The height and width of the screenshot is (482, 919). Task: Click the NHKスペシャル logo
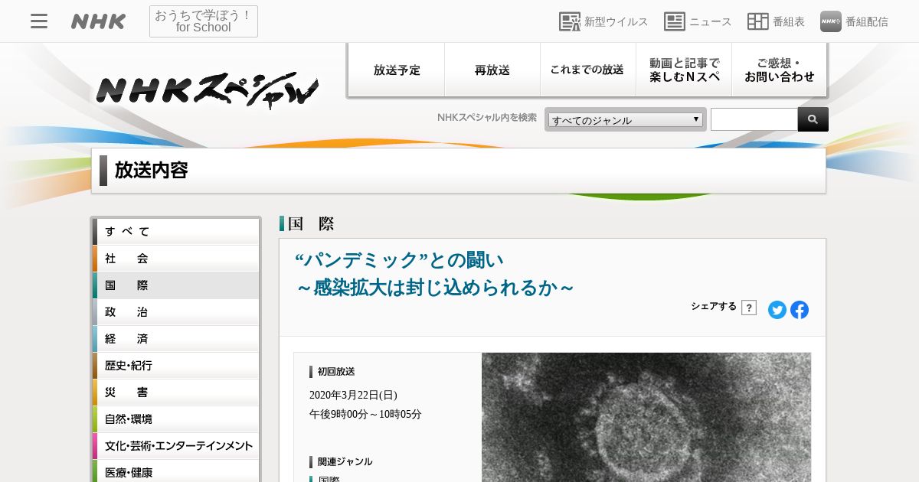click(x=207, y=90)
